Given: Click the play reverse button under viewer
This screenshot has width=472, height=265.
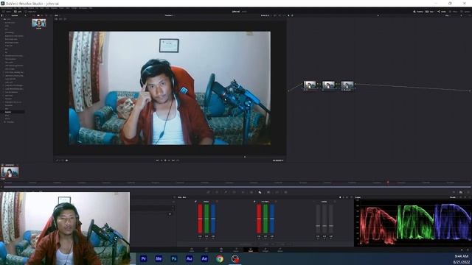Looking at the screenshot, I should tap(162, 160).
